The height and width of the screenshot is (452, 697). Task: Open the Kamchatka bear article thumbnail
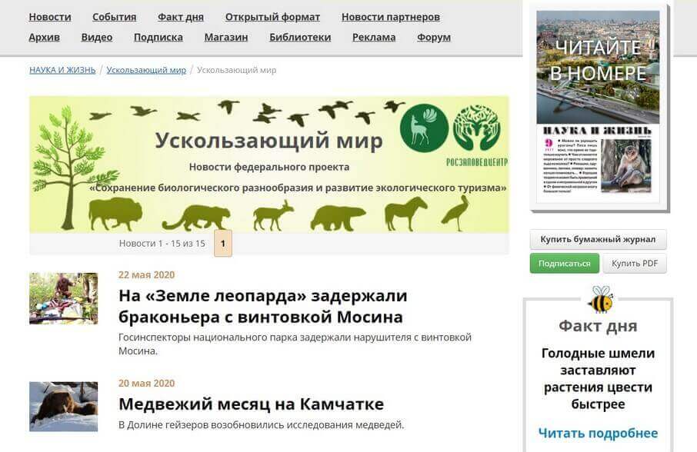[x=64, y=407]
